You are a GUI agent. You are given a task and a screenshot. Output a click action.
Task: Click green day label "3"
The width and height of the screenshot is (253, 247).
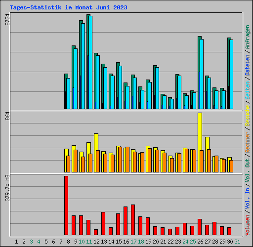pos(31,242)
